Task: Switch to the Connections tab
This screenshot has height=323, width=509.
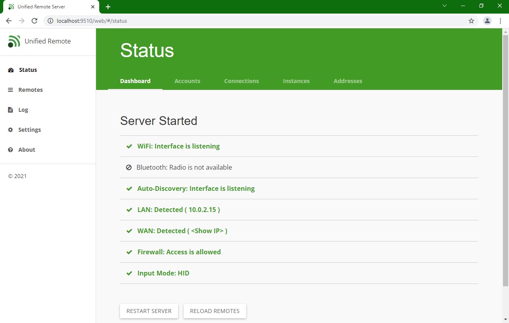Action: 241,81
